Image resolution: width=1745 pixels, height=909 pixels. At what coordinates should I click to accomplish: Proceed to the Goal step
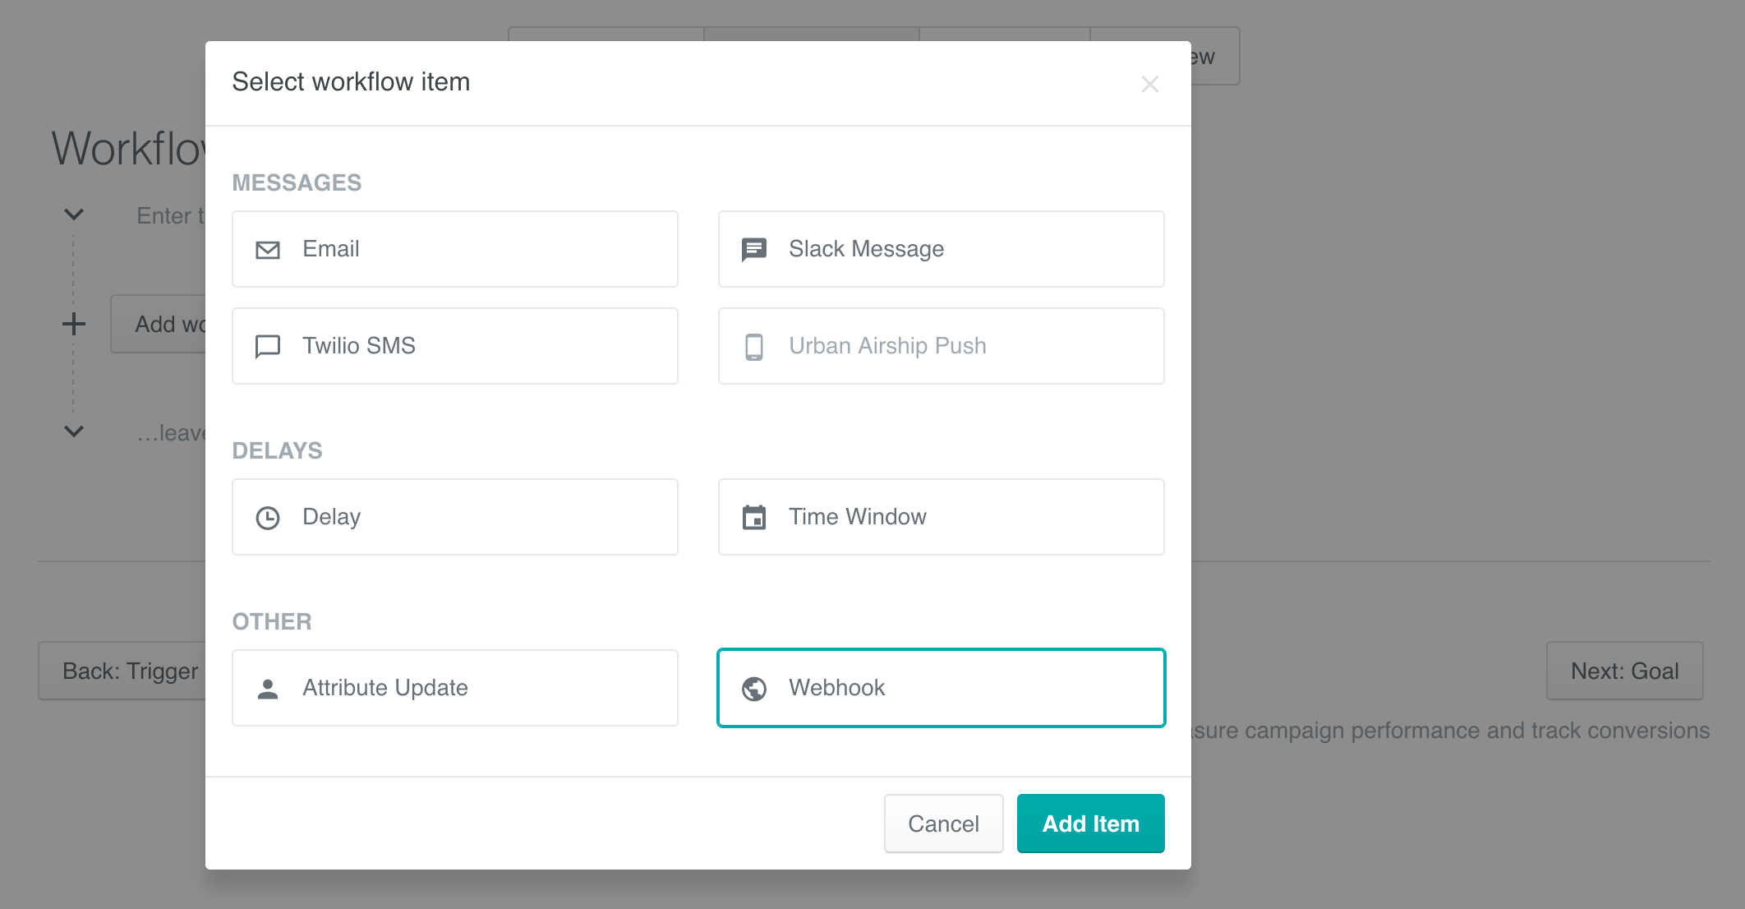1624,671
